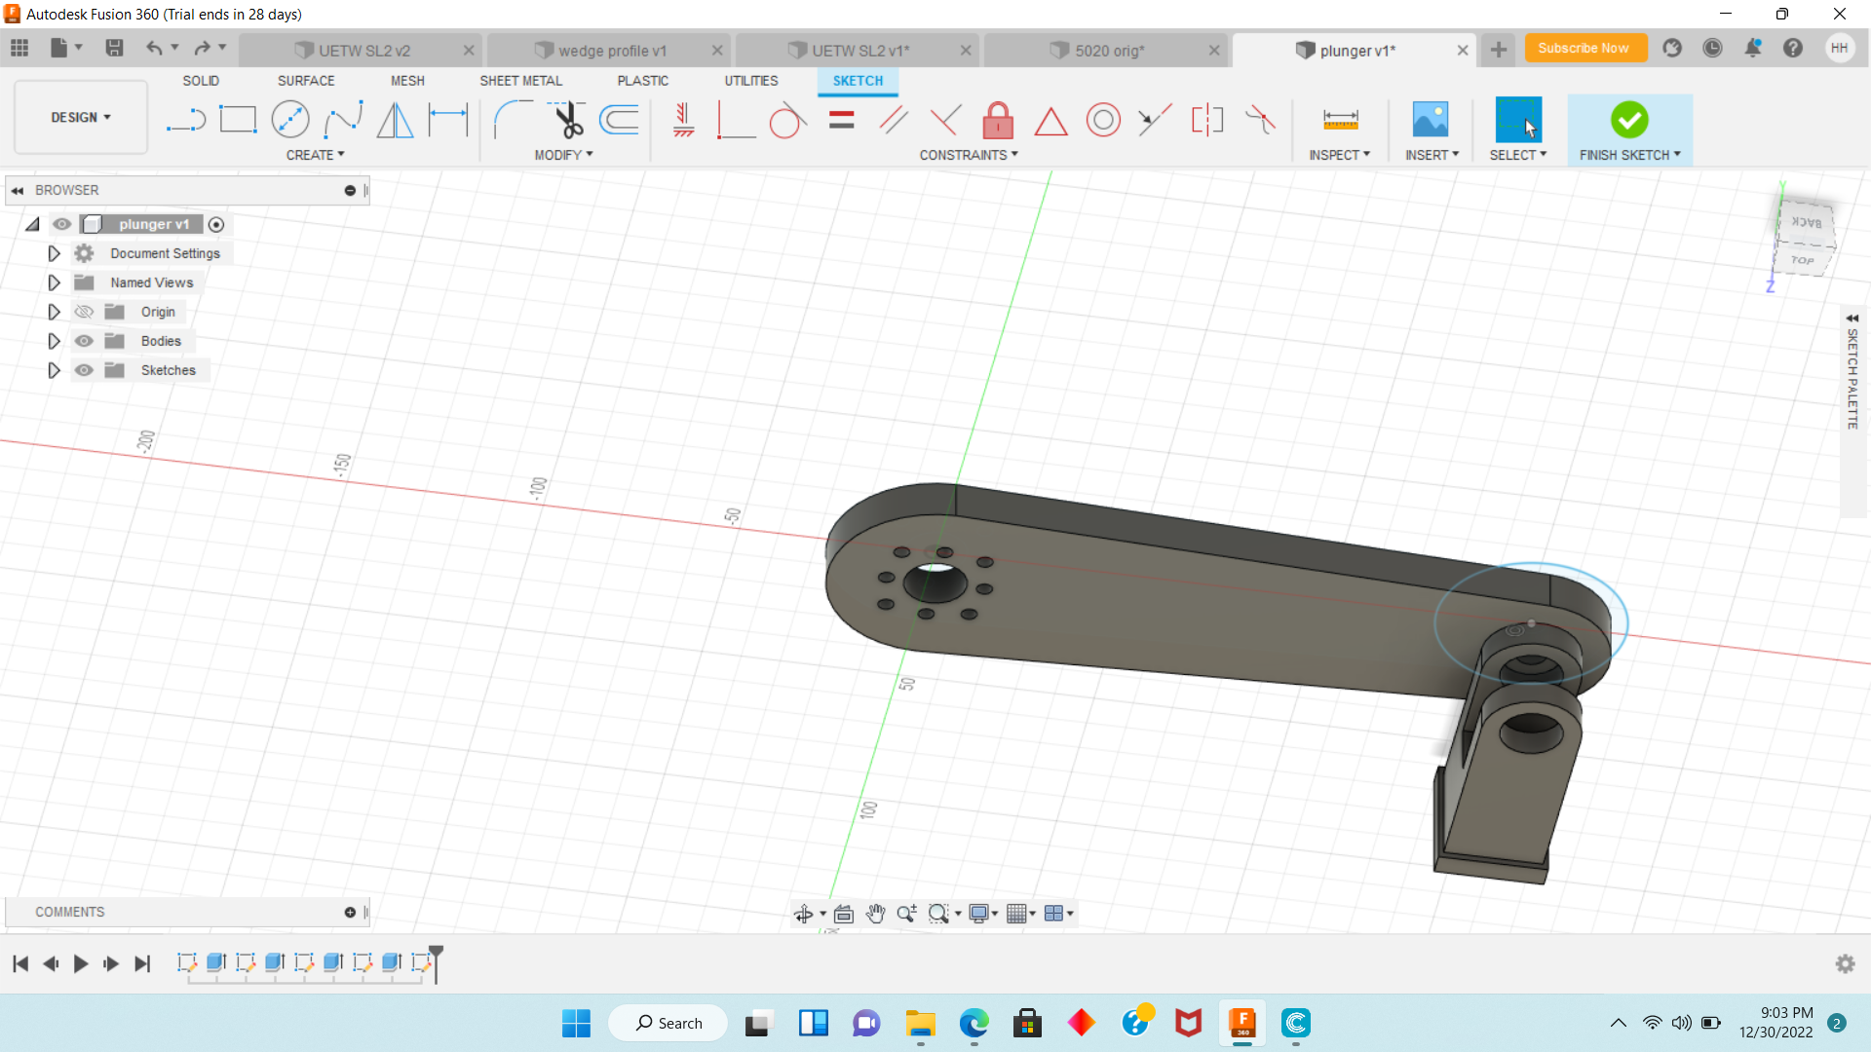Select the Line sketch tool
Image resolution: width=1871 pixels, height=1052 pixels.
coord(185,121)
